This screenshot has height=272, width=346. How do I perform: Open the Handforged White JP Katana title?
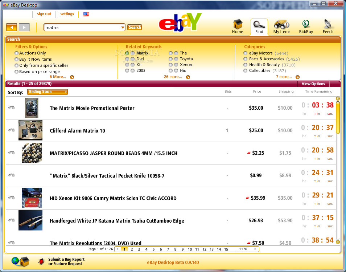(117, 221)
